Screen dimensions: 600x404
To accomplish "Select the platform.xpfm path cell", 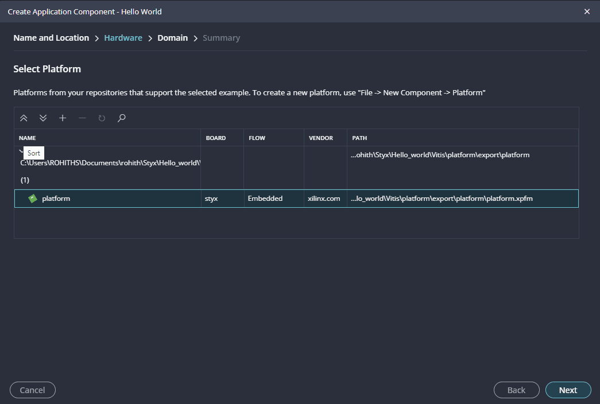I will (442, 199).
